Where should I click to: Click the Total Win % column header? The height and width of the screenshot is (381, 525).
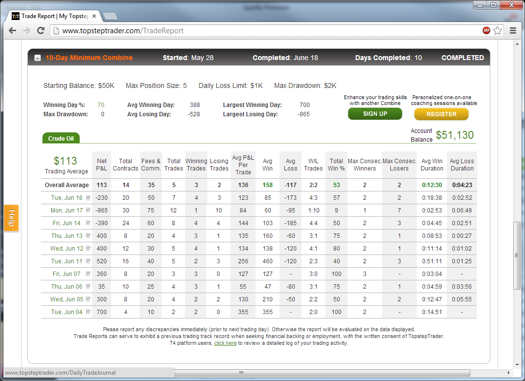[x=337, y=165]
